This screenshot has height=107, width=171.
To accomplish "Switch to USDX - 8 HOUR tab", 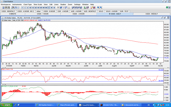I will [49, 11].
